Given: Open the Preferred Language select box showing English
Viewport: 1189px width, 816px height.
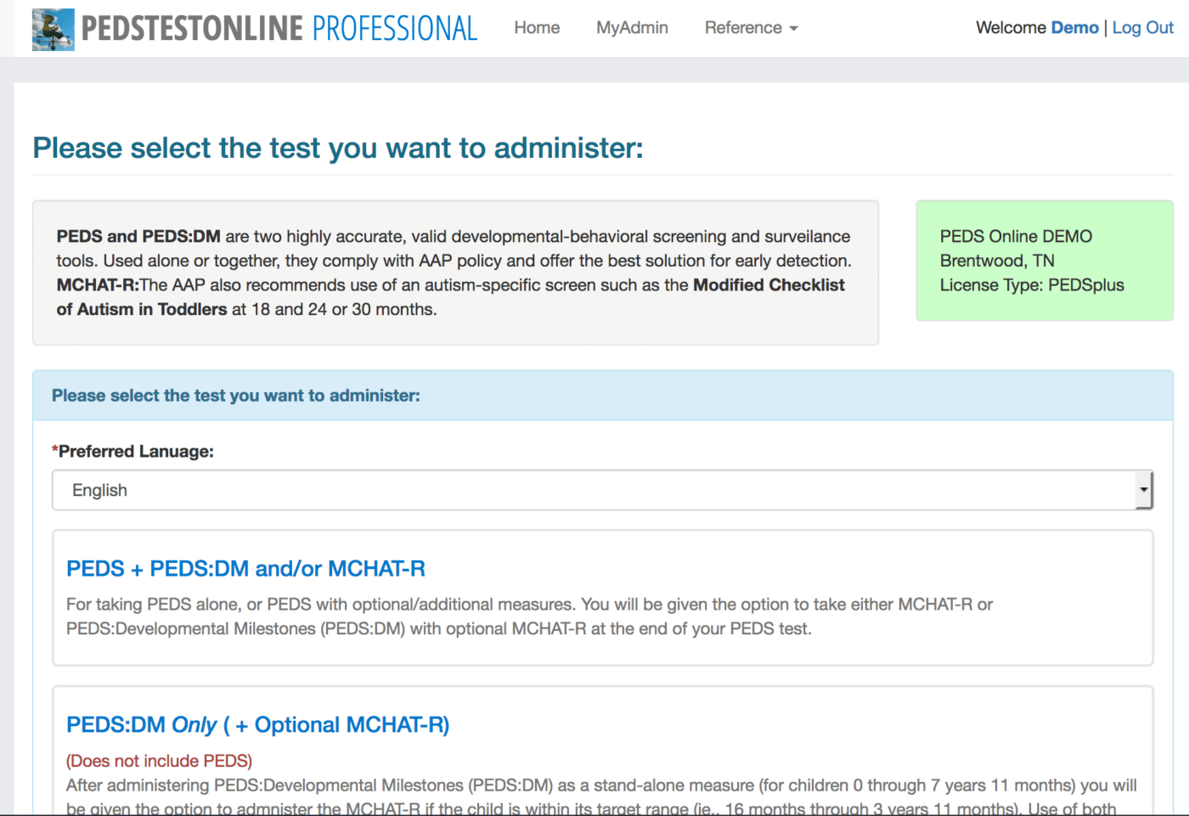Looking at the screenshot, I should (593, 490).
